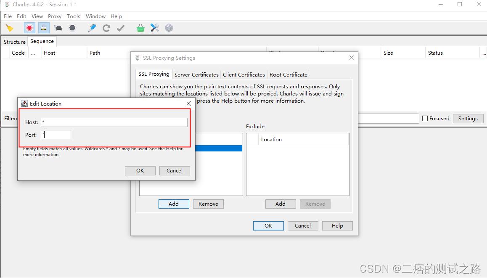Click the Validate checkmark icon
Screen dimensions: 487x278
121,28
